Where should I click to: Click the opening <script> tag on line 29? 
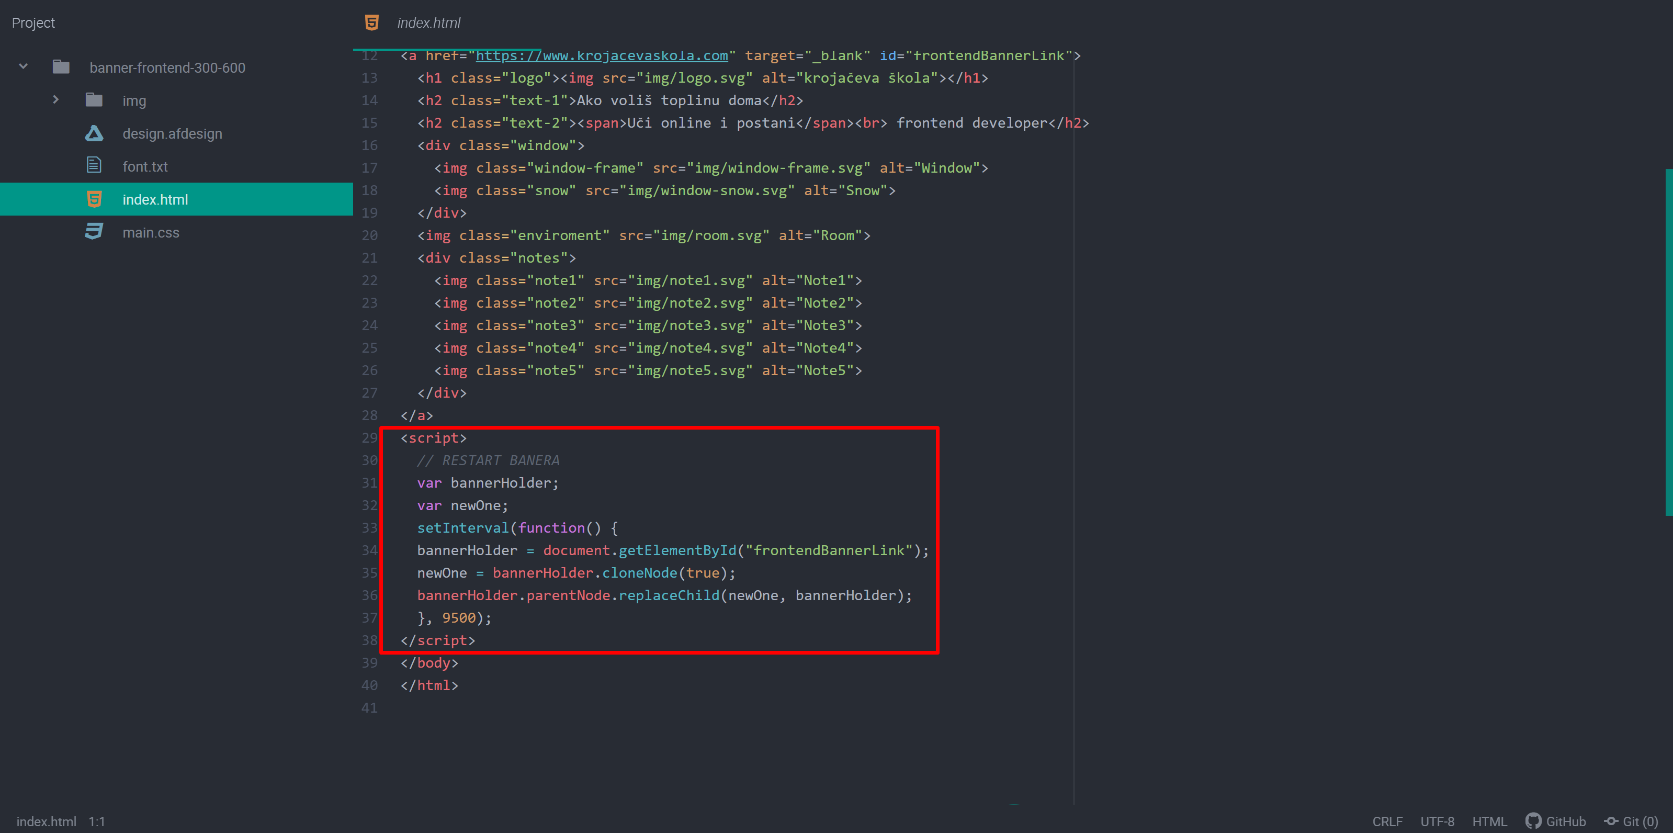tap(433, 438)
